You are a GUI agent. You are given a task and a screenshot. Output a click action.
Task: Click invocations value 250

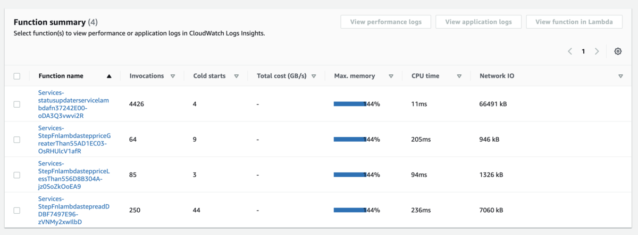(x=135, y=210)
